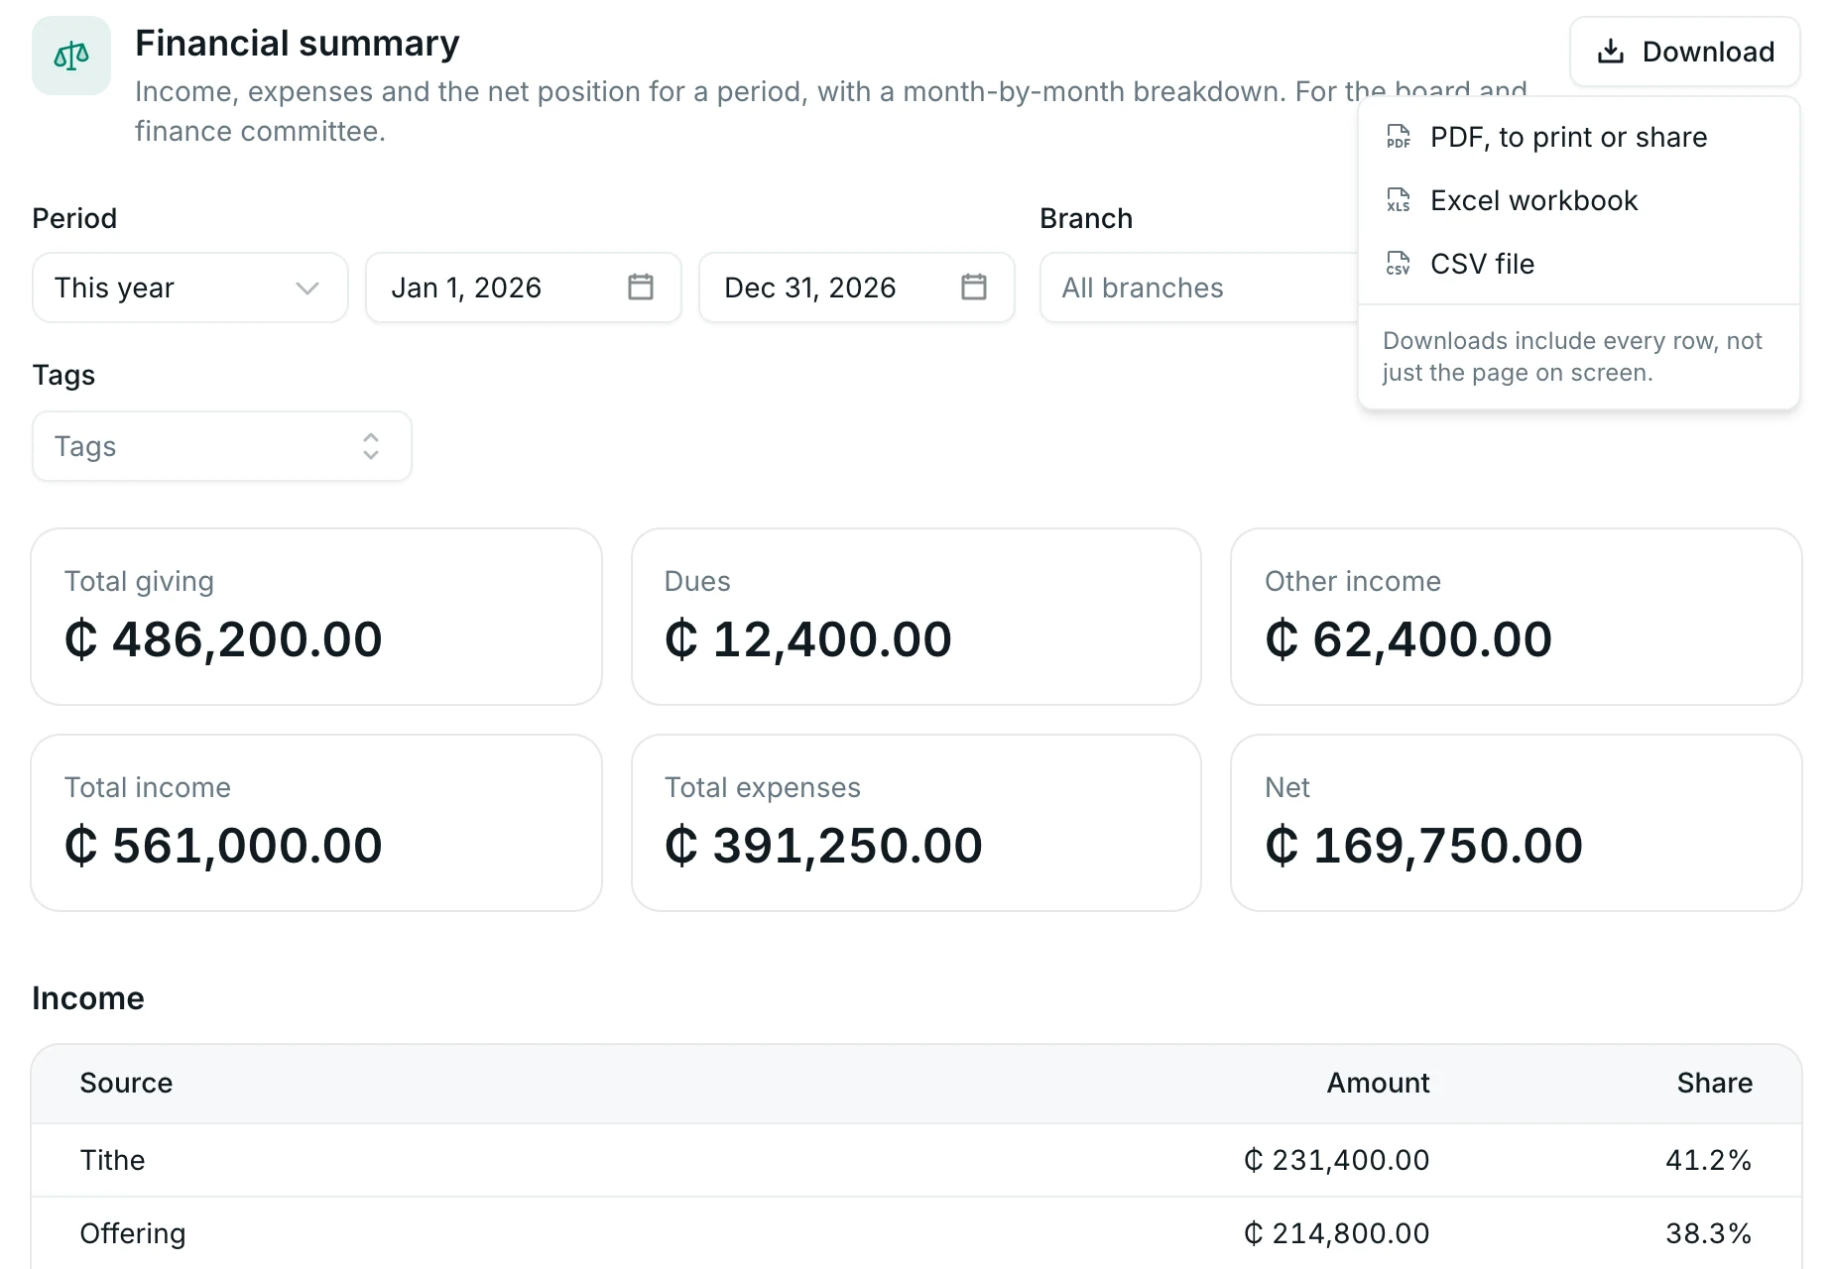This screenshot has height=1269, width=1833.
Task: Click the Total expenses card
Action: pyautogui.click(x=916, y=823)
